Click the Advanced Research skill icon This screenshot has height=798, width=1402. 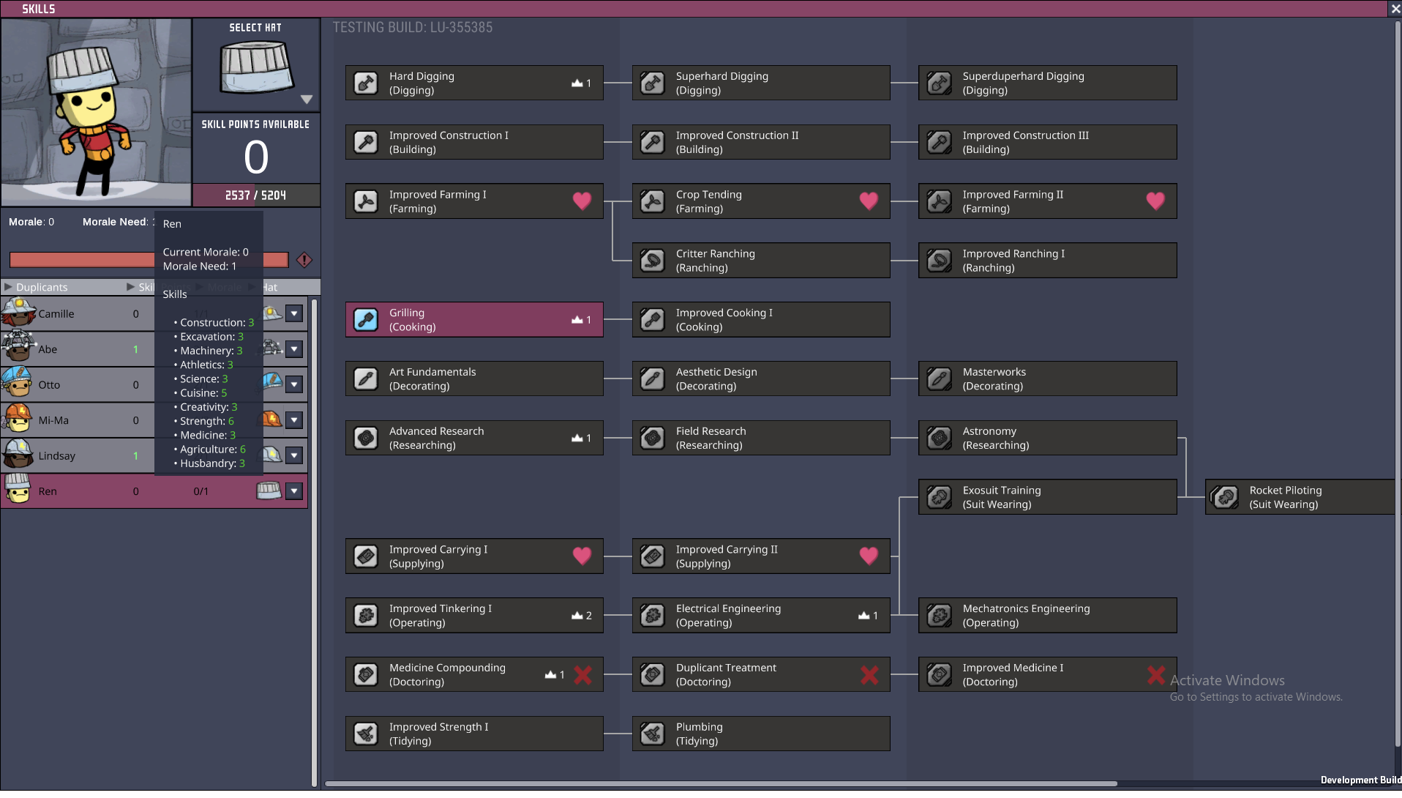coord(365,438)
